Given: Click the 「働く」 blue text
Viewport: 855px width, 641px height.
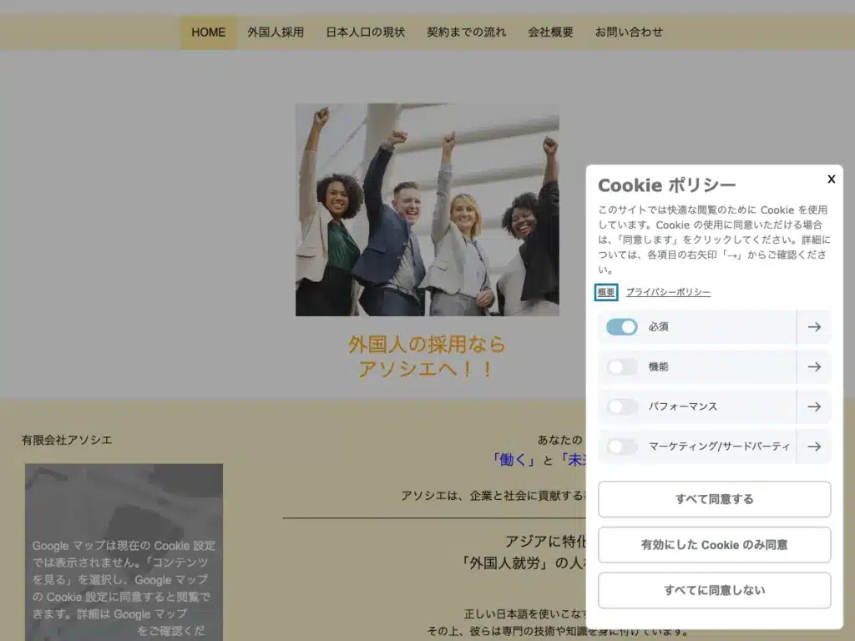Looking at the screenshot, I should [x=513, y=460].
